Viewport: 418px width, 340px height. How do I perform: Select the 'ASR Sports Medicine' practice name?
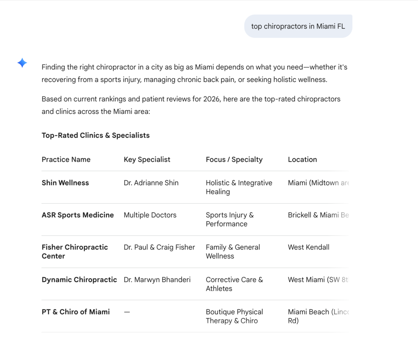point(78,215)
